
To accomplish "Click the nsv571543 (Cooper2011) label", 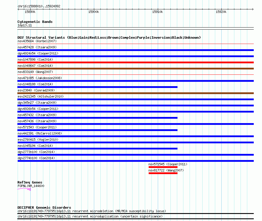I will 37,127.
